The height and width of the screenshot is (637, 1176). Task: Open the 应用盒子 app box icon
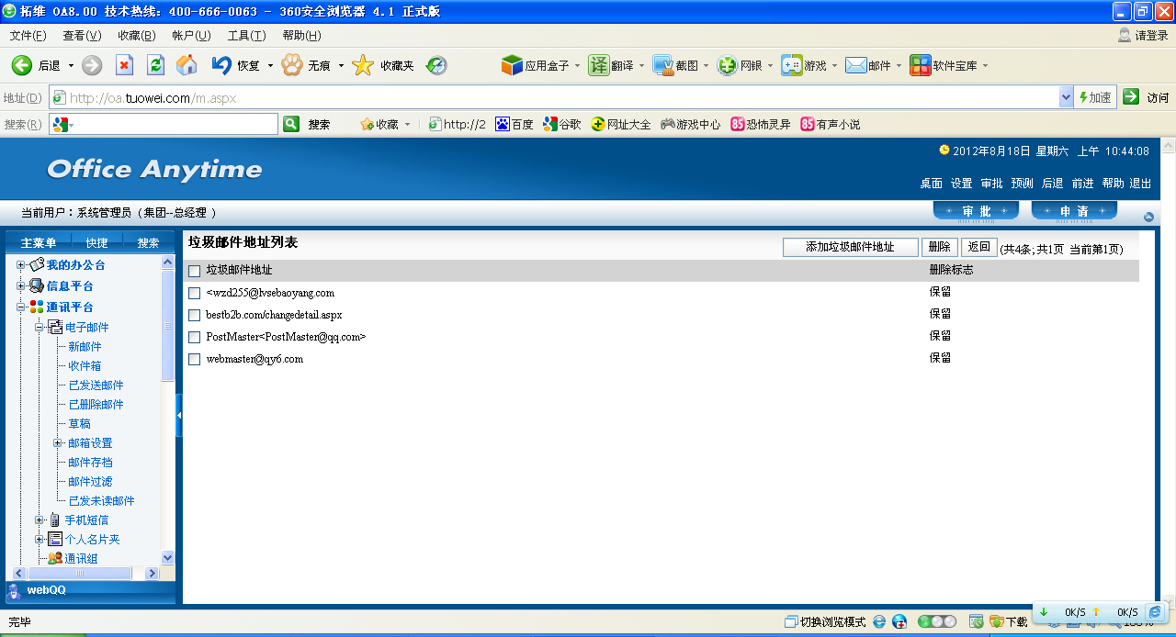[x=512, y=65]
